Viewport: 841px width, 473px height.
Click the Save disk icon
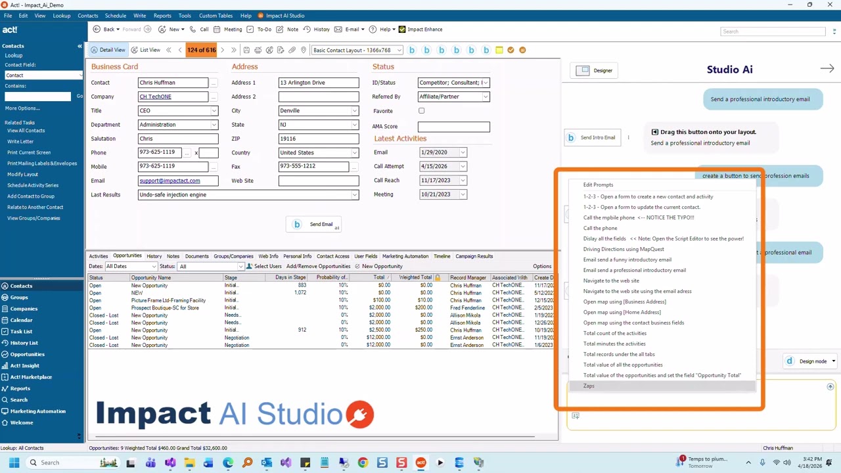tap(246, 50)
